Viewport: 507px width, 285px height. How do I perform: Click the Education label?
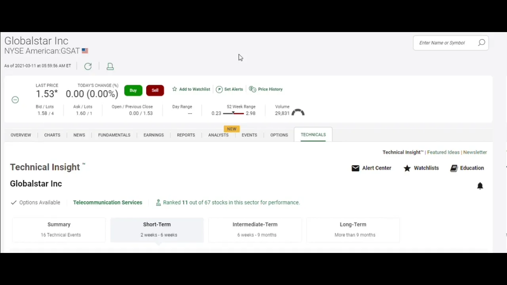point(472,168)
